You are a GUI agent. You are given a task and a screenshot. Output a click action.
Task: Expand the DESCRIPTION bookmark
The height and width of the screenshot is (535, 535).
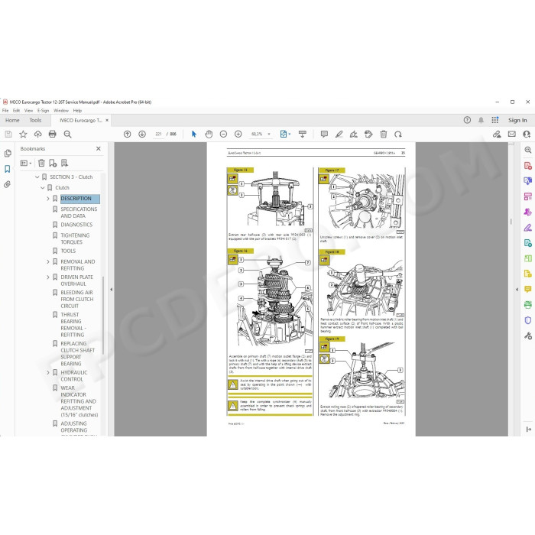(x=48, y=199)
